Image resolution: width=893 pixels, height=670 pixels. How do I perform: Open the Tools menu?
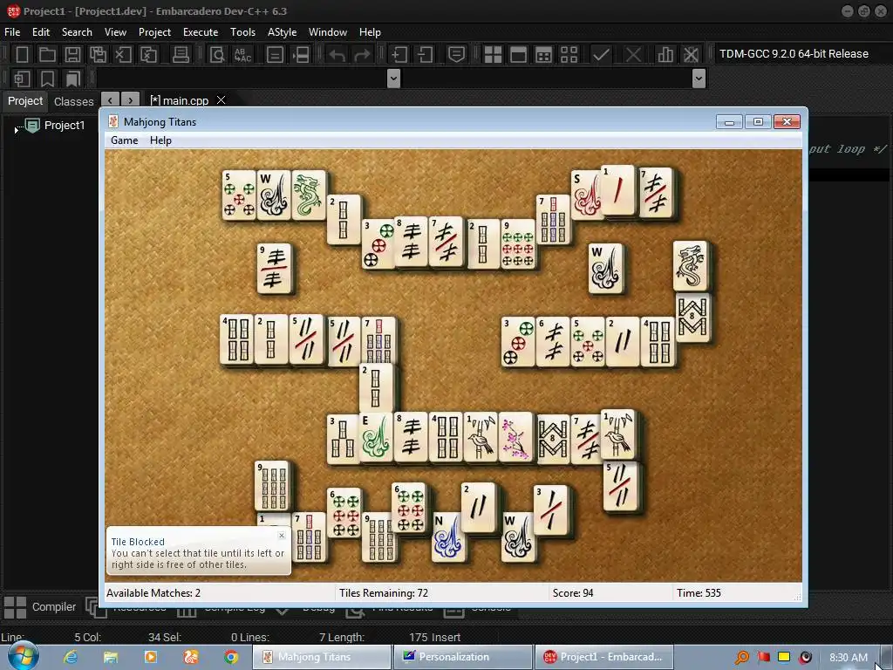pos(242,32)
